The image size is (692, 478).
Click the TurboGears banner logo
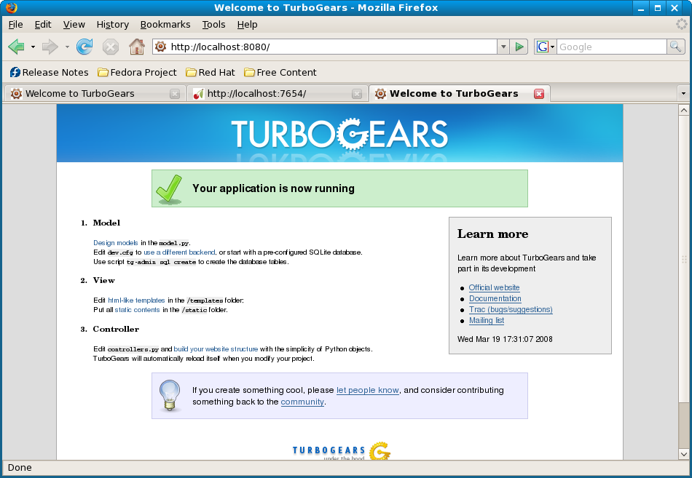339,134
